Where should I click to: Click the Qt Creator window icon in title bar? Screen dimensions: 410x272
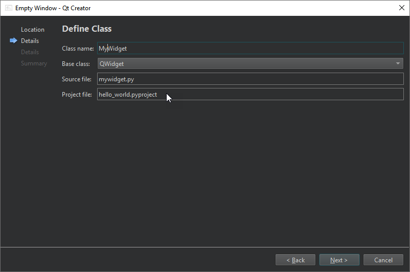[x=9, y=8]
